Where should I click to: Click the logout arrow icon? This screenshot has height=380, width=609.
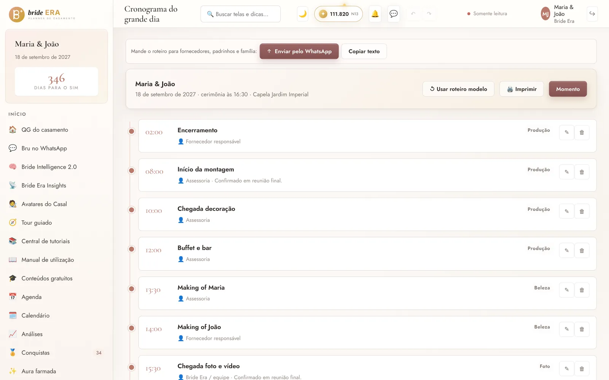(x=592, y=14)
